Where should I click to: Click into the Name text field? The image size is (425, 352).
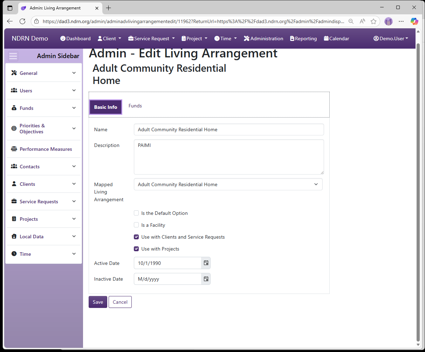click(229, 129)
